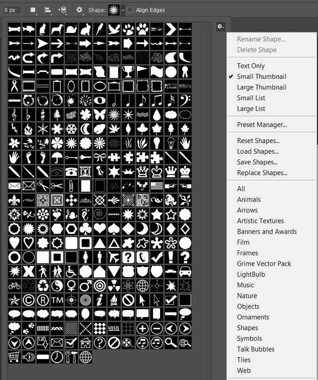The image size is (318, 380).
Task: Switch to Large Thumbnail view
Action: (262, 87)
